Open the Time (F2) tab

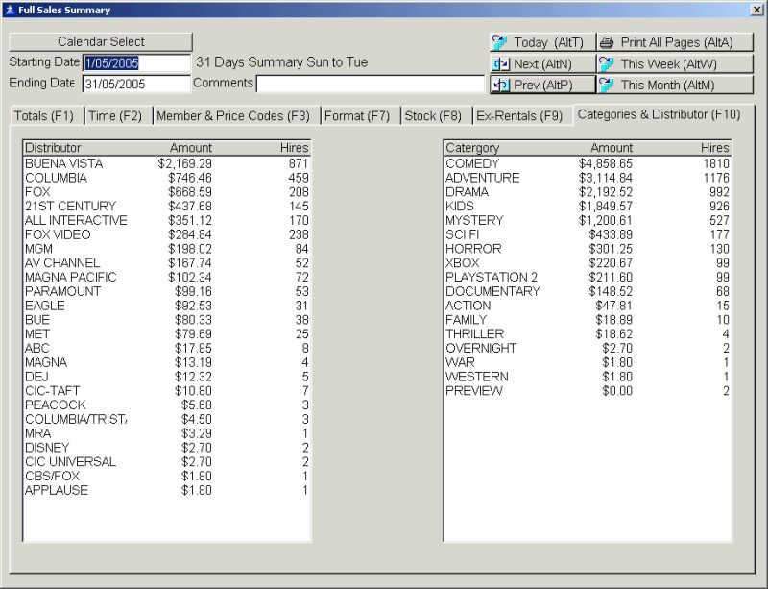pos(114,116)
